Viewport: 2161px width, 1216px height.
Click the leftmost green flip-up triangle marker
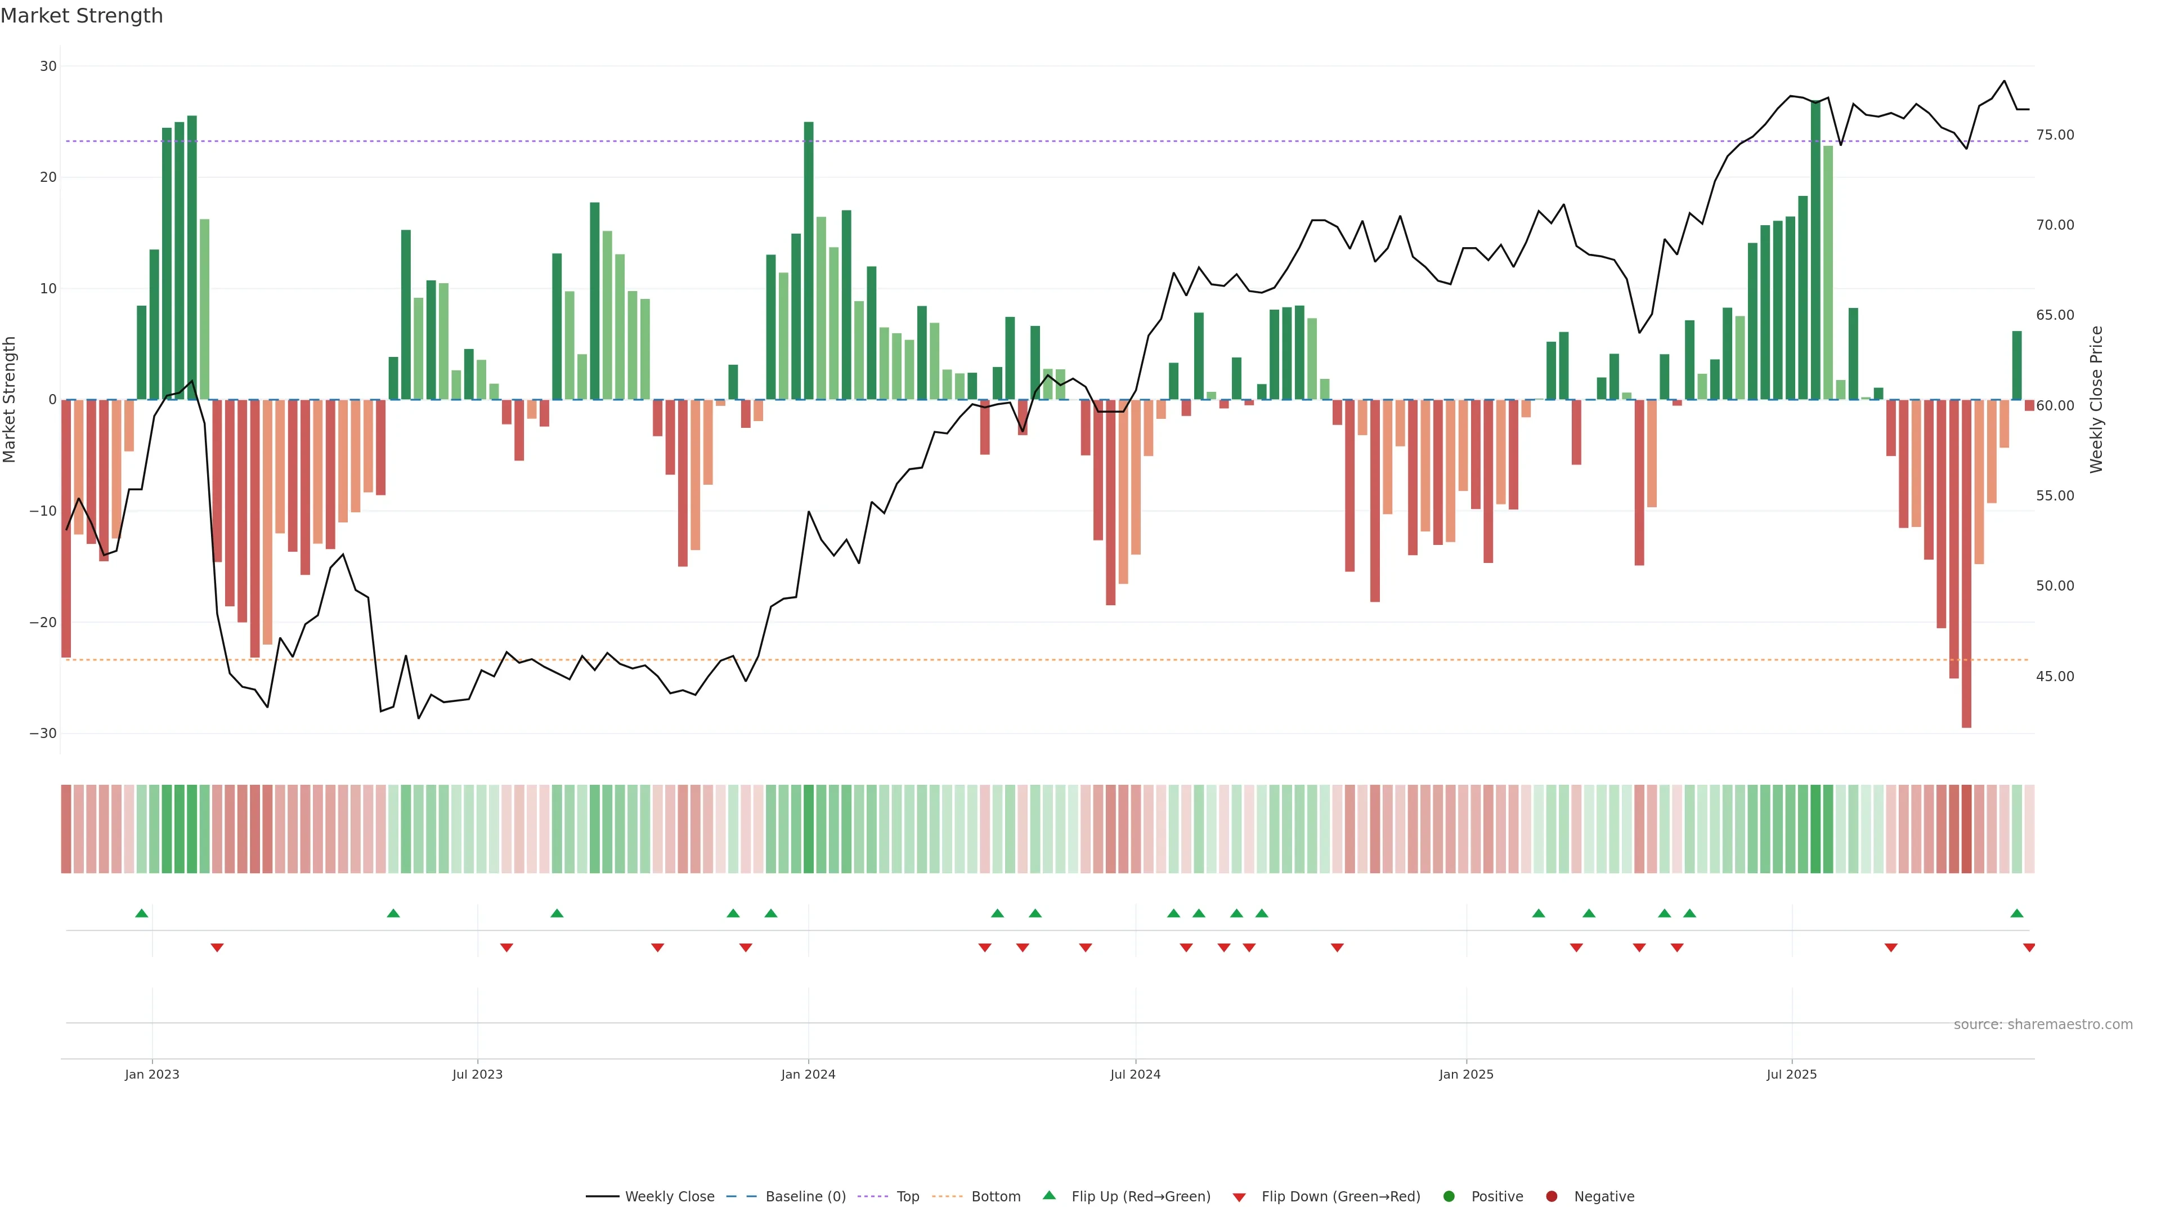coord(141,913)
